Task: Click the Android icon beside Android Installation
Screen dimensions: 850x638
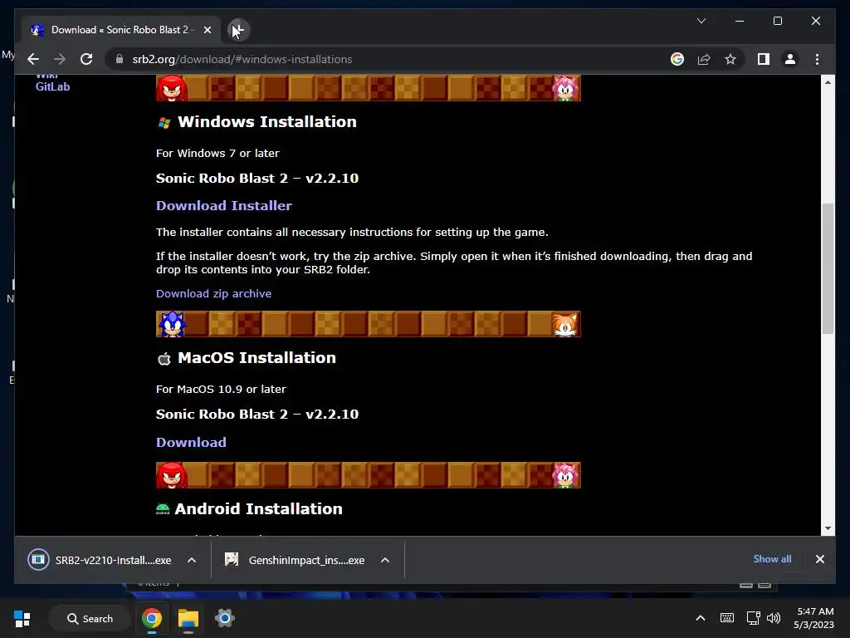Action: [x=163, y=509]
